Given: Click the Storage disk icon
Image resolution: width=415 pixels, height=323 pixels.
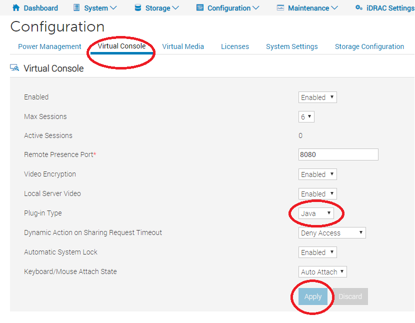Looking at the screenshot, I should tap(136, 7).
